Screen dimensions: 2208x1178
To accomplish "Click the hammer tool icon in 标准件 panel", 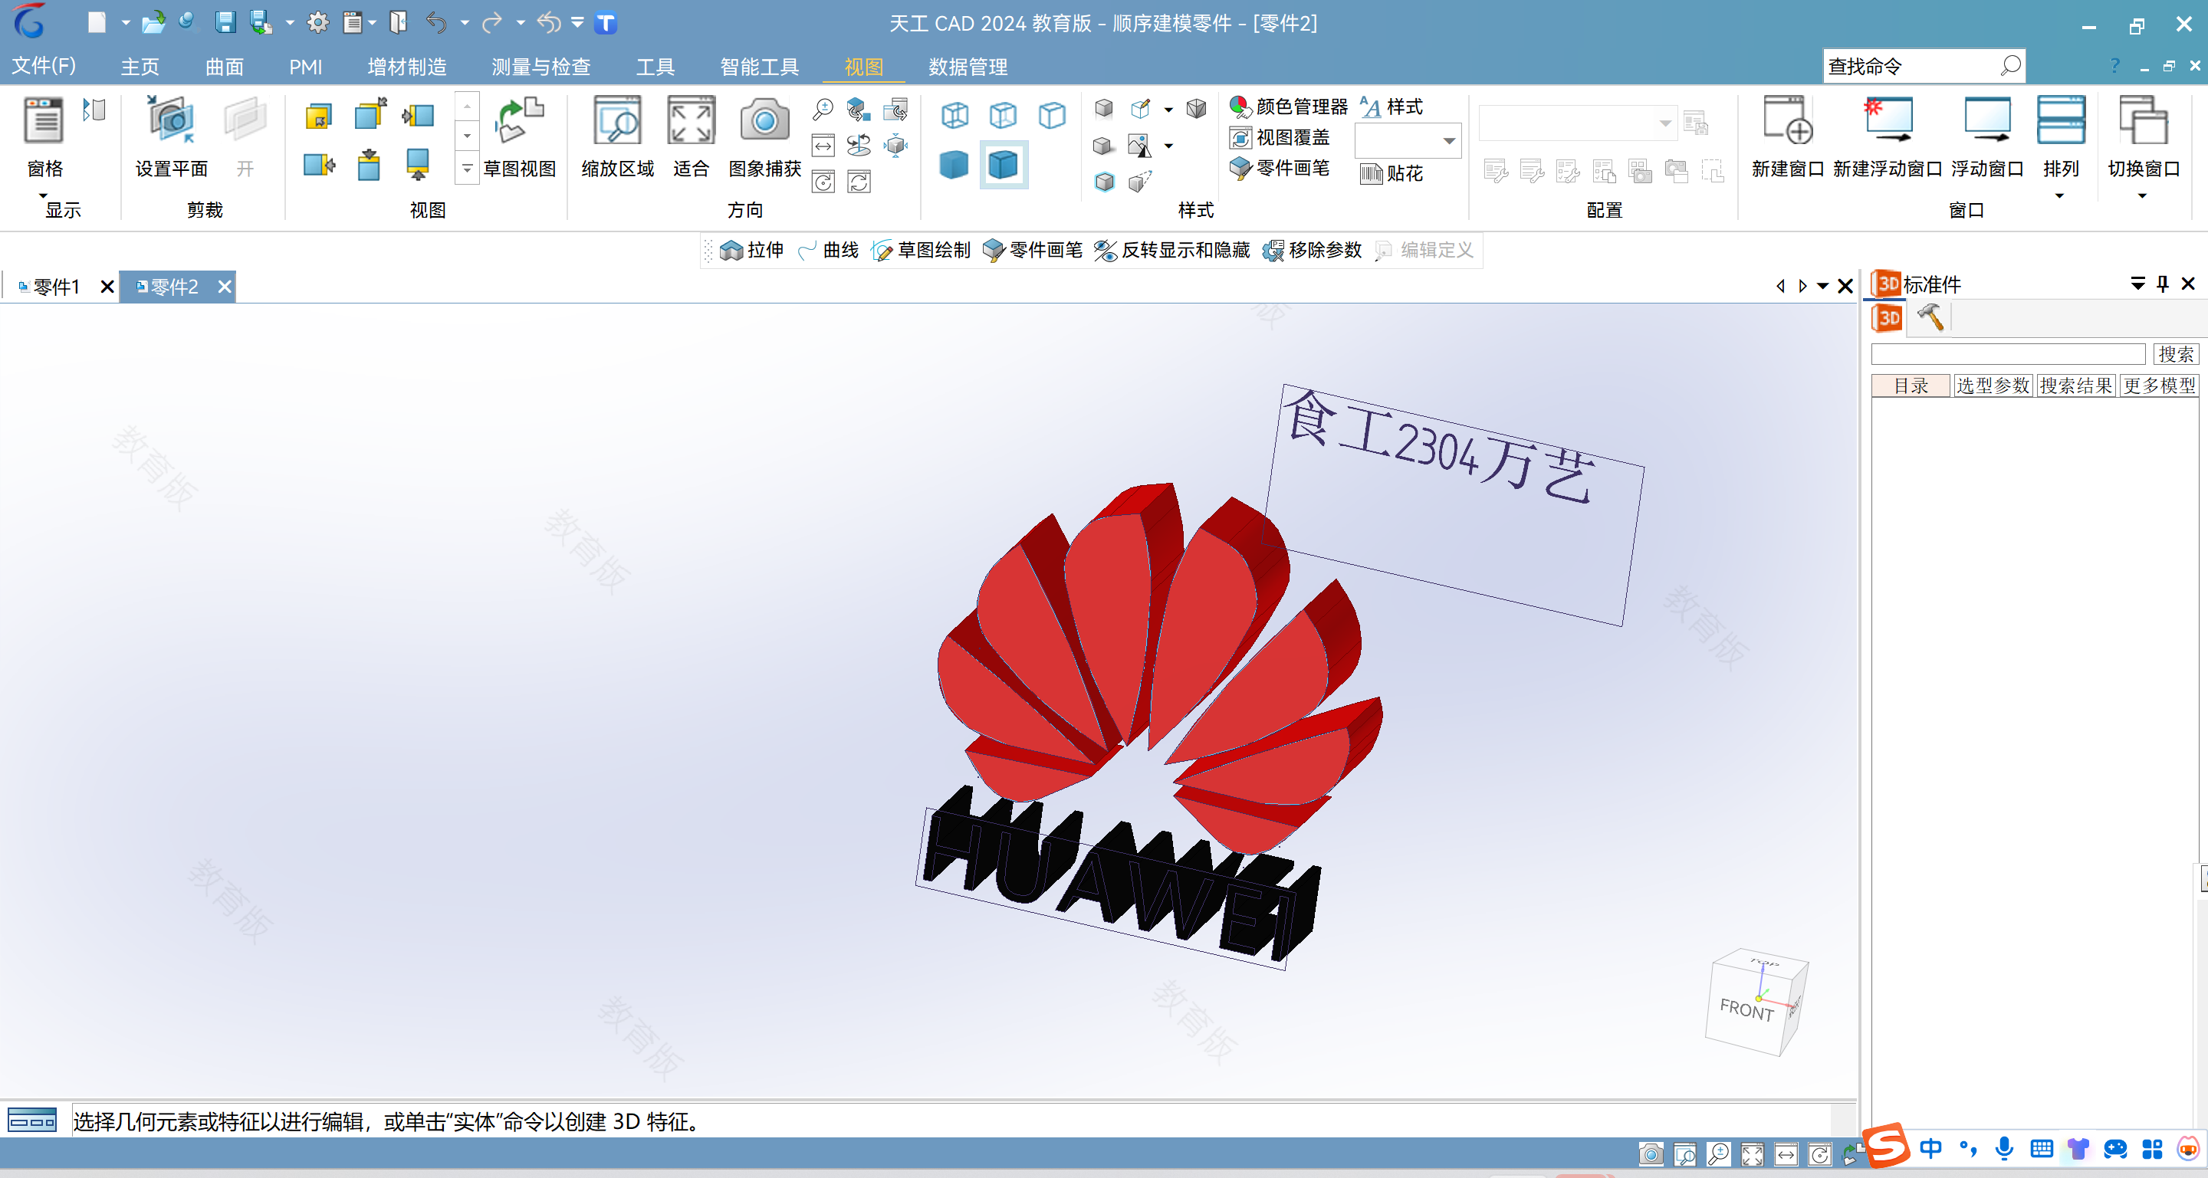I will click(1930, 318).
